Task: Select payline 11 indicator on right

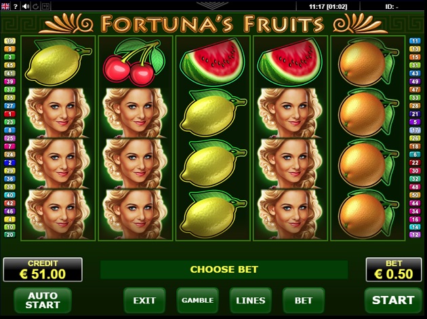Action: point(415,41)
